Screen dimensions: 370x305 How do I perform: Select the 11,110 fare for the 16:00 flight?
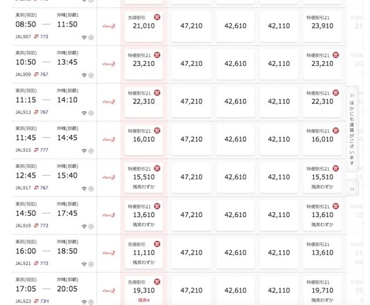click(x=144, y=253)
